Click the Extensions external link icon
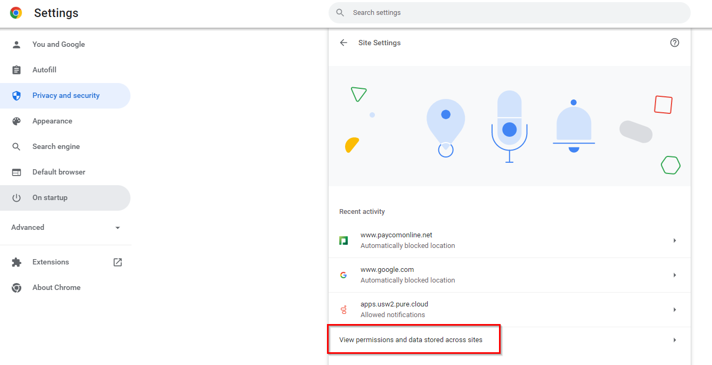The image size is (712, 365). coord(118,262)
